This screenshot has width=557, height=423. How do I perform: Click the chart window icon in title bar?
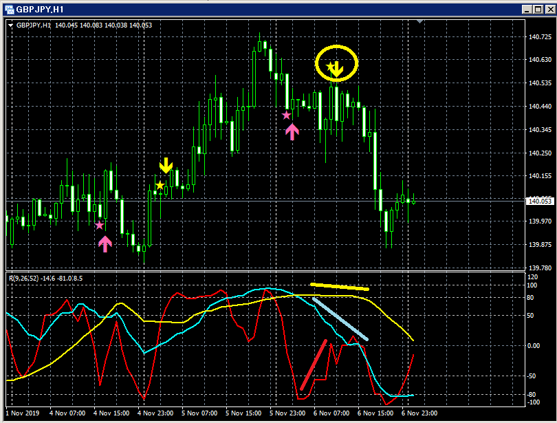coord(9,10)
